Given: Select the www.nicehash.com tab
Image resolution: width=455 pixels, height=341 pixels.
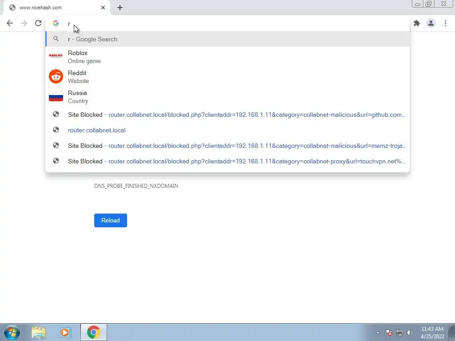Looking at the screenshot, I should [56, 8].
